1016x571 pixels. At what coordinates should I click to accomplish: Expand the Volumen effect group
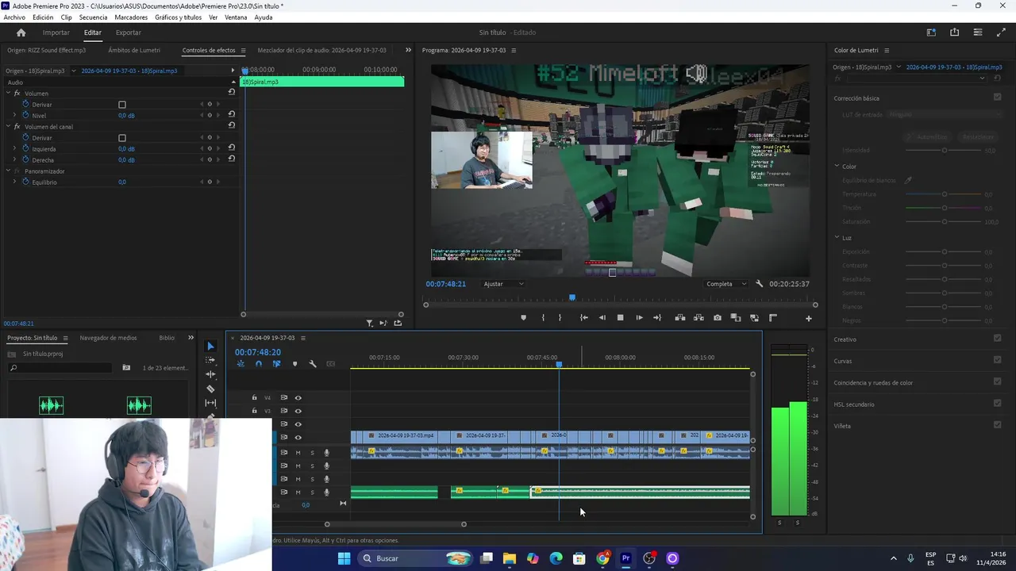pyautogui.click(x=8, y=94)
